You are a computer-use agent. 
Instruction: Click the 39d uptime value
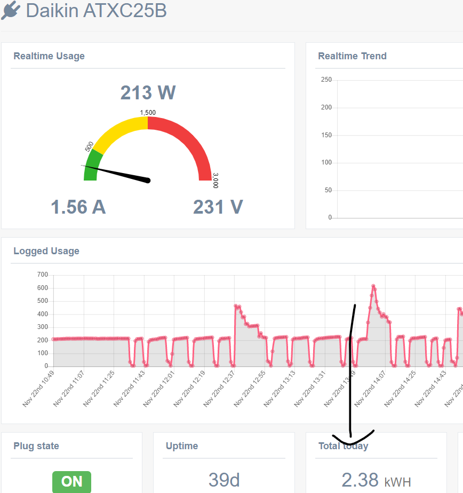click(224, 480)
